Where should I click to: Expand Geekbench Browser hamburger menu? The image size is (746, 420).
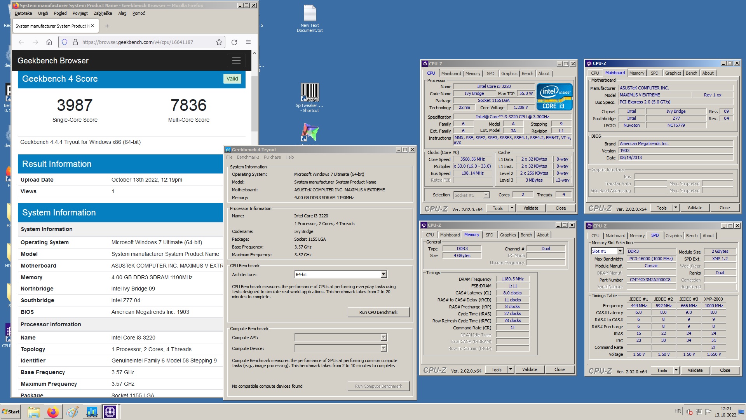pos(236,61)
